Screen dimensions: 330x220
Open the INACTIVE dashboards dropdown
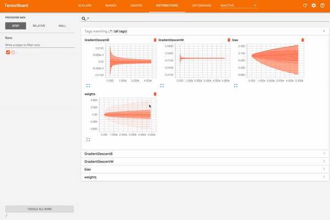[239, 5]
